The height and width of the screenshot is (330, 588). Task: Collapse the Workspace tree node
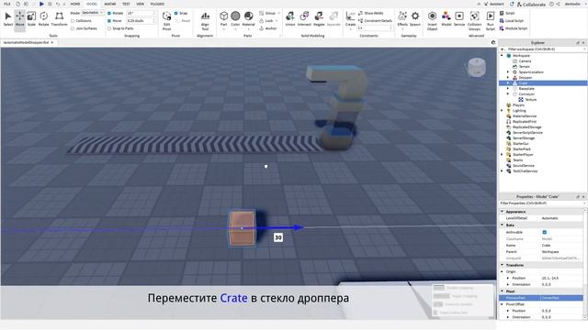point(502,55)
